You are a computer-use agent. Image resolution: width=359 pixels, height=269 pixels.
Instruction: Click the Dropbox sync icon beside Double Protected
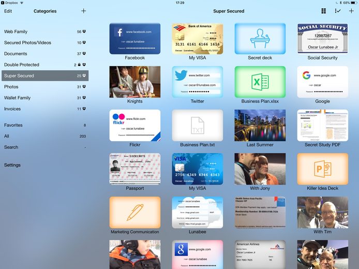tap(84, 65)
